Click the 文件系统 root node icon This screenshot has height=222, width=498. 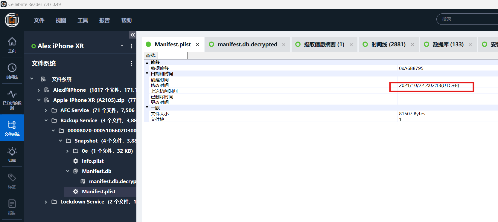43,79
